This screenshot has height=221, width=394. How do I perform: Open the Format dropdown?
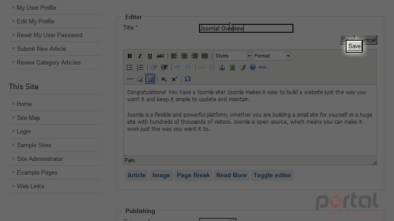pos(272,56)
